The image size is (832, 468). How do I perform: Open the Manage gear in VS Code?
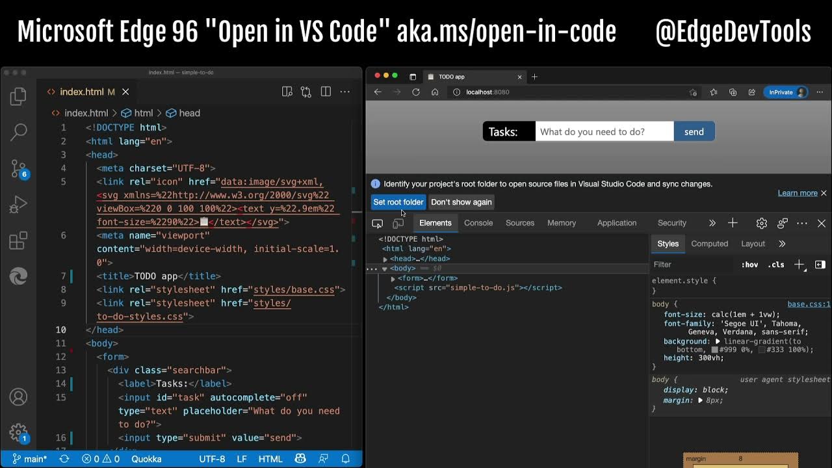tap(18, 433)
